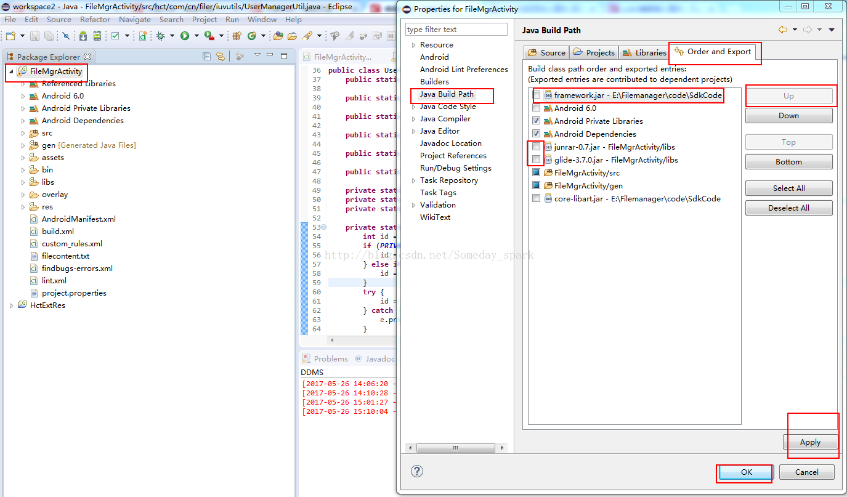Image resolution: width=847 pixels, height=497 pixels.
Task: Click the Apply button
Action: (x=810, y=442)
